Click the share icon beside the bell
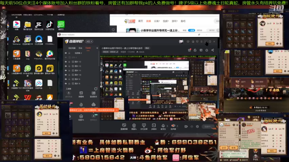Screen dimensions: 289x162 pos(212,50)
